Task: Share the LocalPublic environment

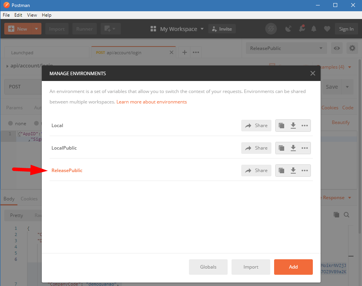Action: pyautogui.click(x=256, y=148)
